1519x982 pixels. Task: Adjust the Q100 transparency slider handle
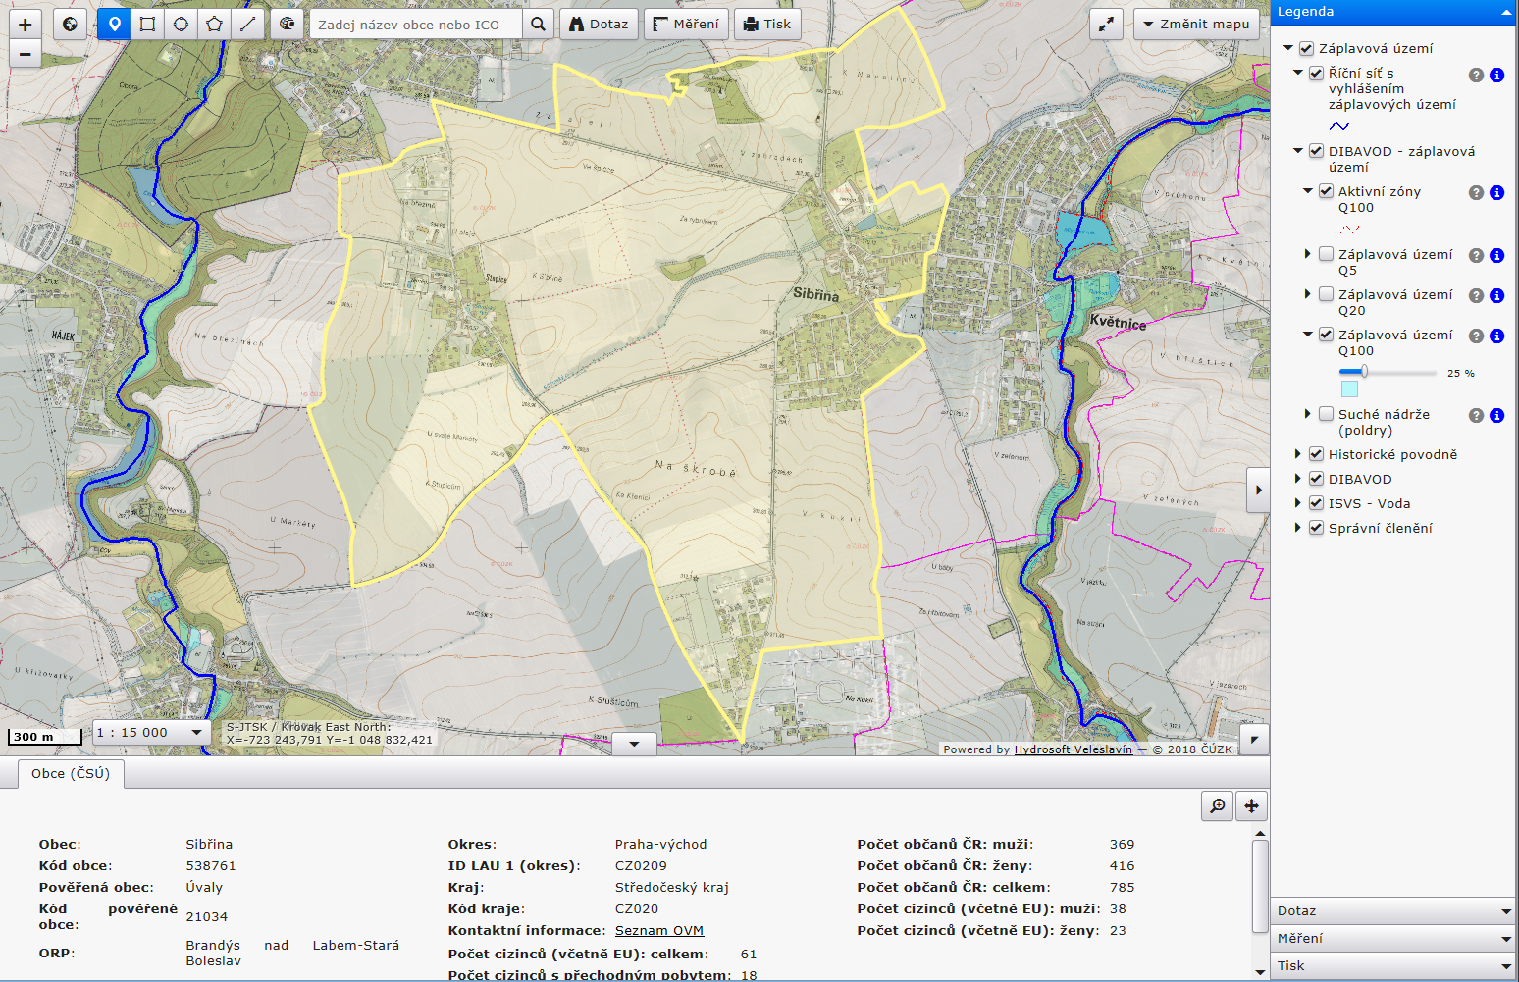(1363, 372)
